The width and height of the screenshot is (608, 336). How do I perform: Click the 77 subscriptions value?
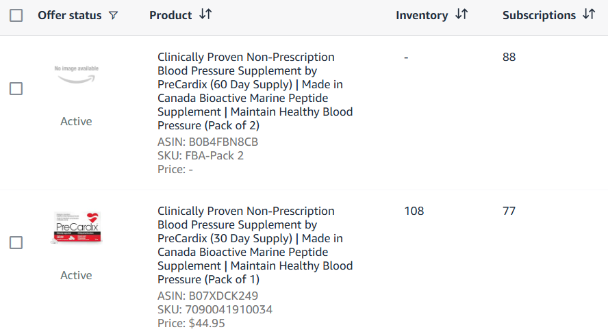(x=509, y=211)
